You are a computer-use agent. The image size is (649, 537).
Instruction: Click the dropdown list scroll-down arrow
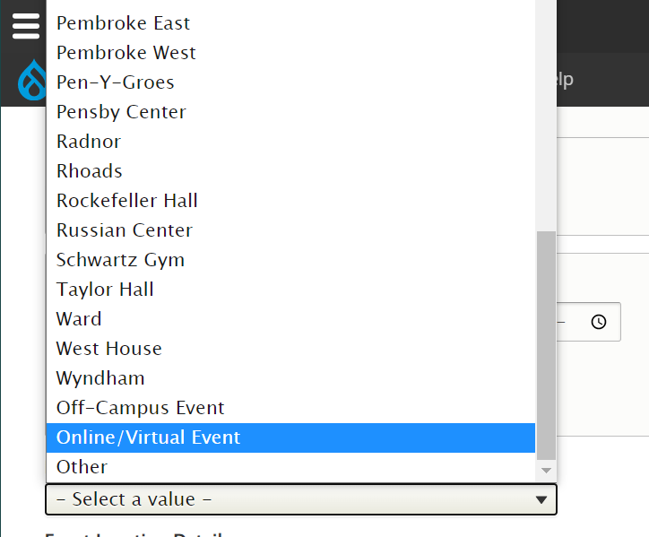546,470
